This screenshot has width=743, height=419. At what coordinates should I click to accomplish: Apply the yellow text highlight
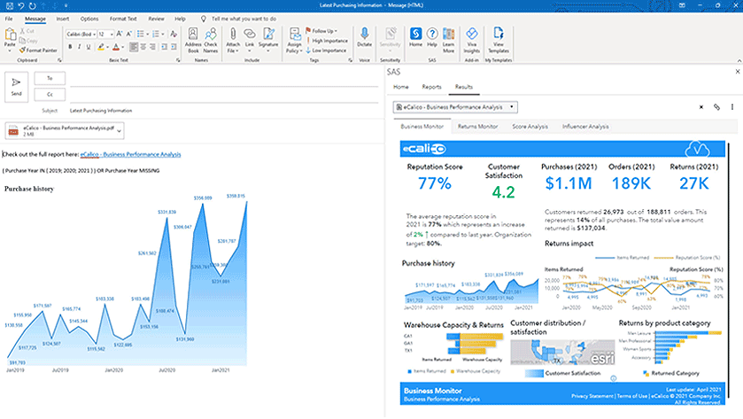point(100,47)
